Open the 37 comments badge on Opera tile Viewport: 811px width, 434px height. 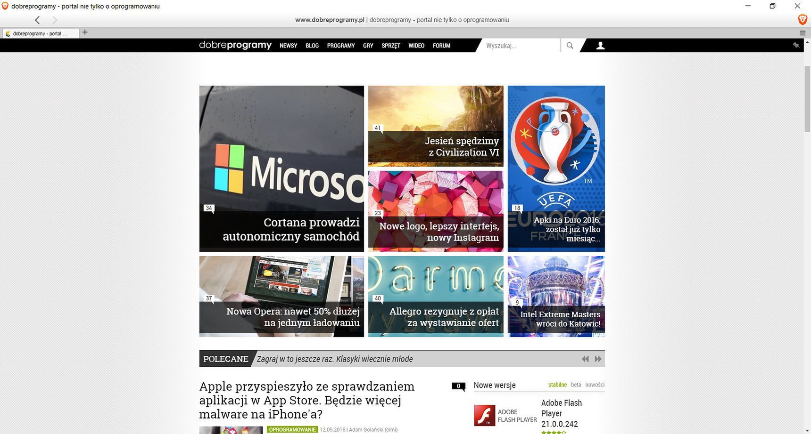point(209,298)
